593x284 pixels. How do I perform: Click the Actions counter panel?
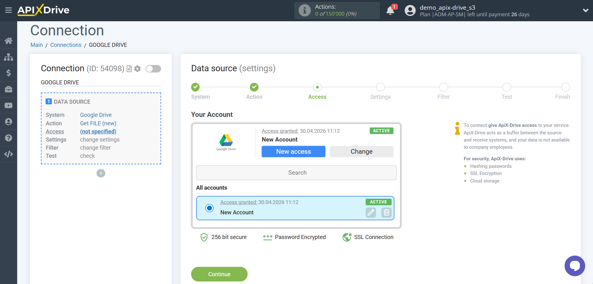coord(337,10)
